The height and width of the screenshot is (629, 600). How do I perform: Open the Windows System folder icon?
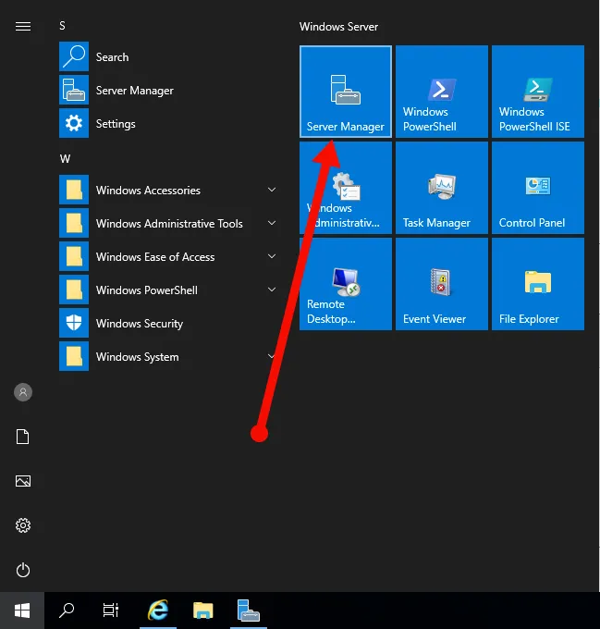point(74,356)
